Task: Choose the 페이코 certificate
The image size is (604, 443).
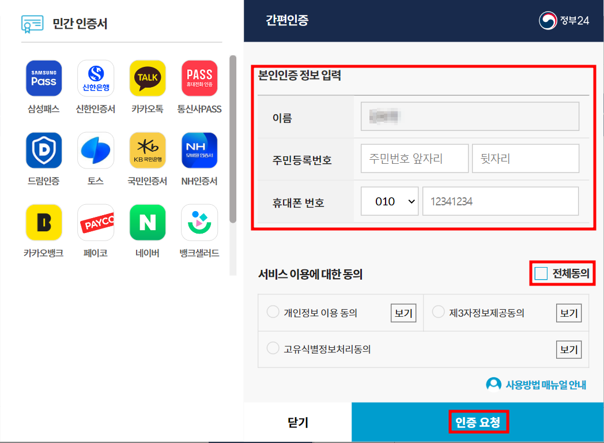Action: pos(96,221)
